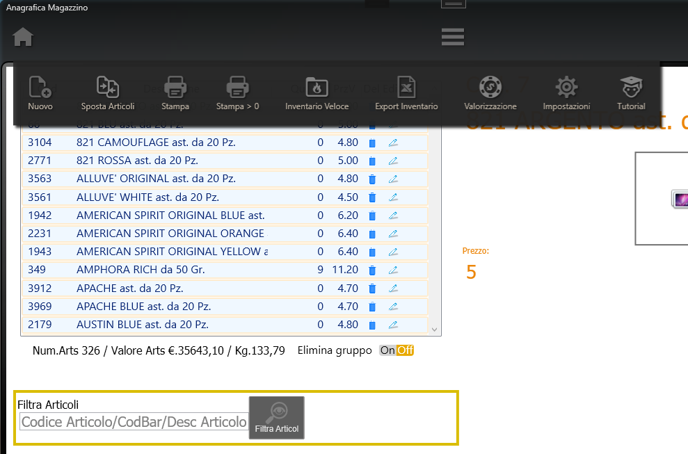Edit APACHE BLUE with pencil icon
The image size is (688, 454).
coord(393,307)
